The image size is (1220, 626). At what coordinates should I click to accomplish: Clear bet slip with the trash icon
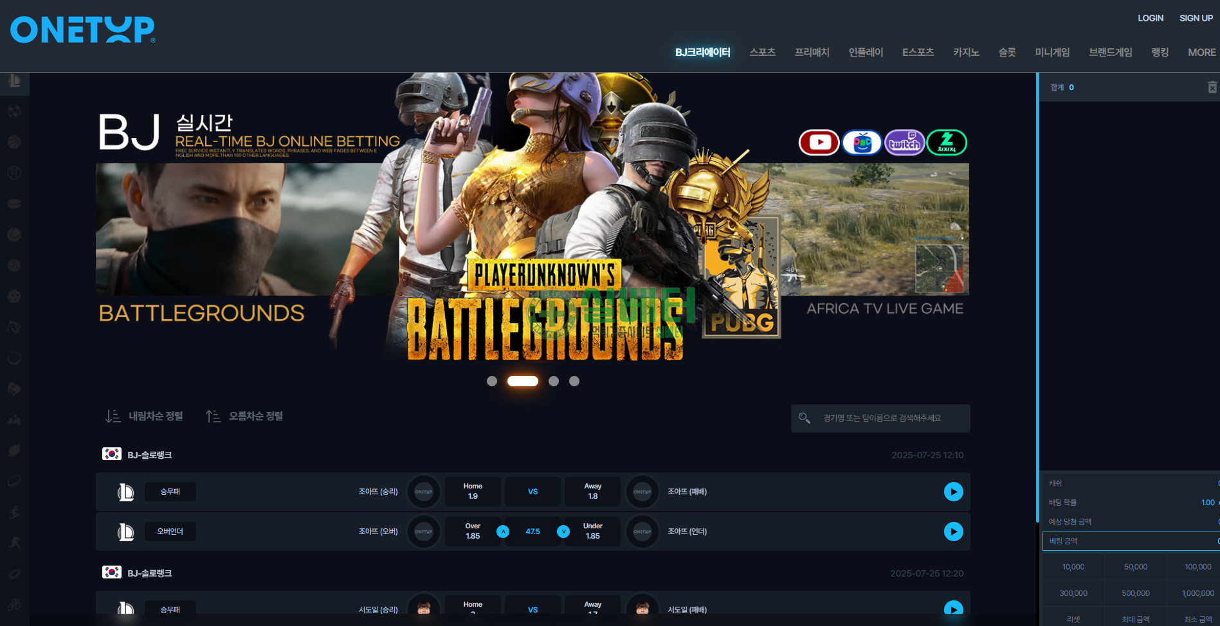1212,87
